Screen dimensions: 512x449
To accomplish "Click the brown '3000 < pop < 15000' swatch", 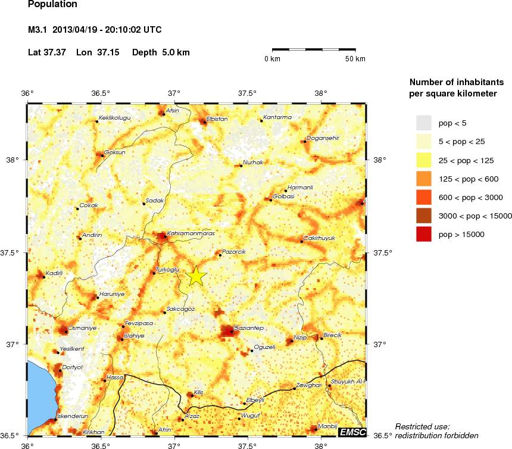I will pos(423,216).
